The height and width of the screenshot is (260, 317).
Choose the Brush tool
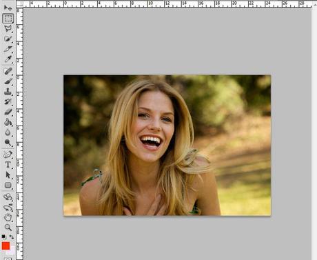pyautogui.click(x=8, y=81)
